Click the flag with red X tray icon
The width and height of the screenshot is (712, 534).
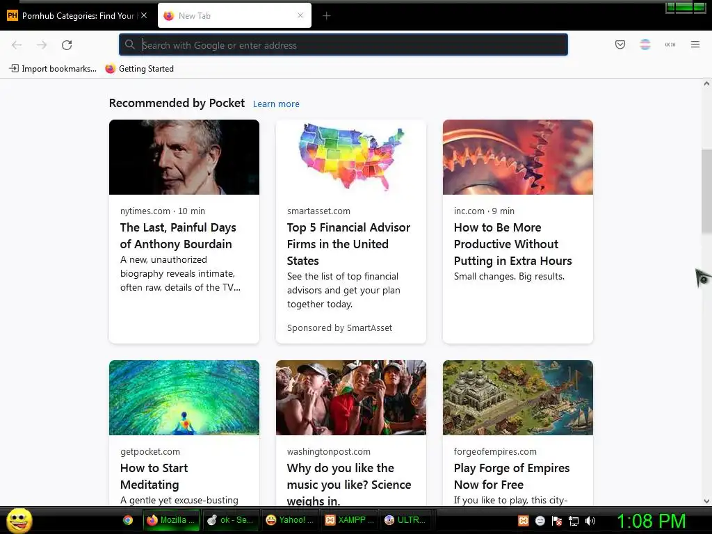pyautogui.click(x=557, y=521)
